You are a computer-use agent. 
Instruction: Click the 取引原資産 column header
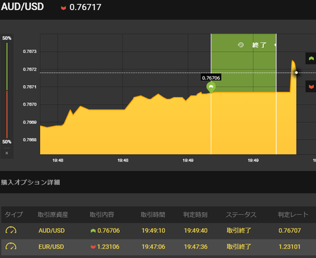pyautogui.click(x=53, y=214)
